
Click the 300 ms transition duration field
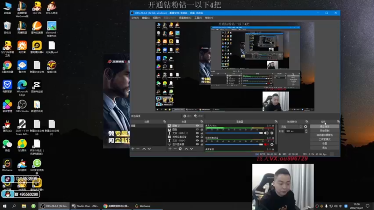(x=294, y=131)
